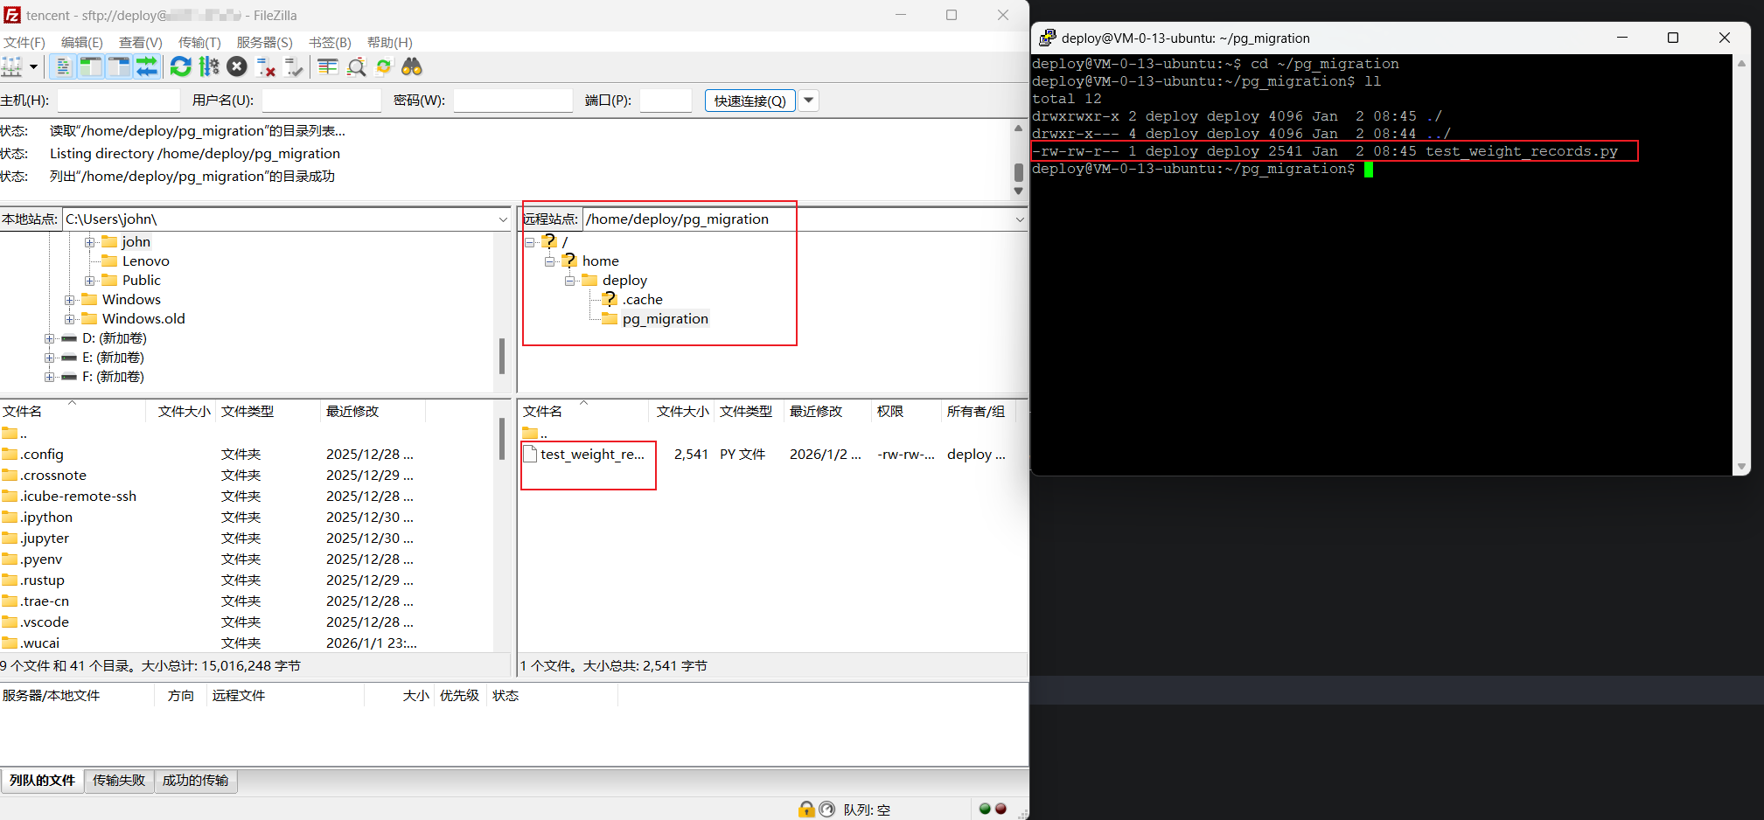Toggle the local directory tree view
This screenshot has width=1764, height=820.
(x=90, y=66)
